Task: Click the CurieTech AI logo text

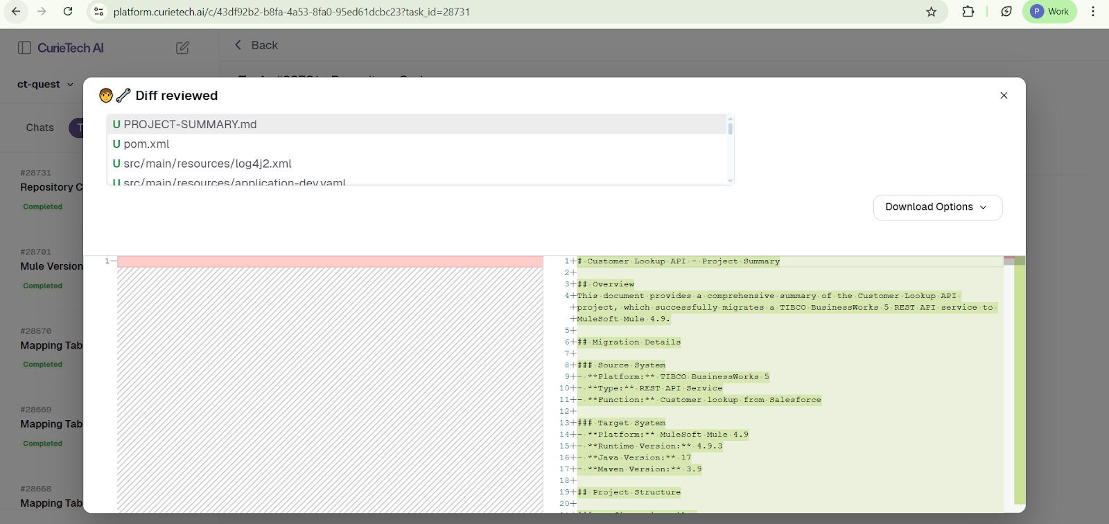Action: point(71,48)
